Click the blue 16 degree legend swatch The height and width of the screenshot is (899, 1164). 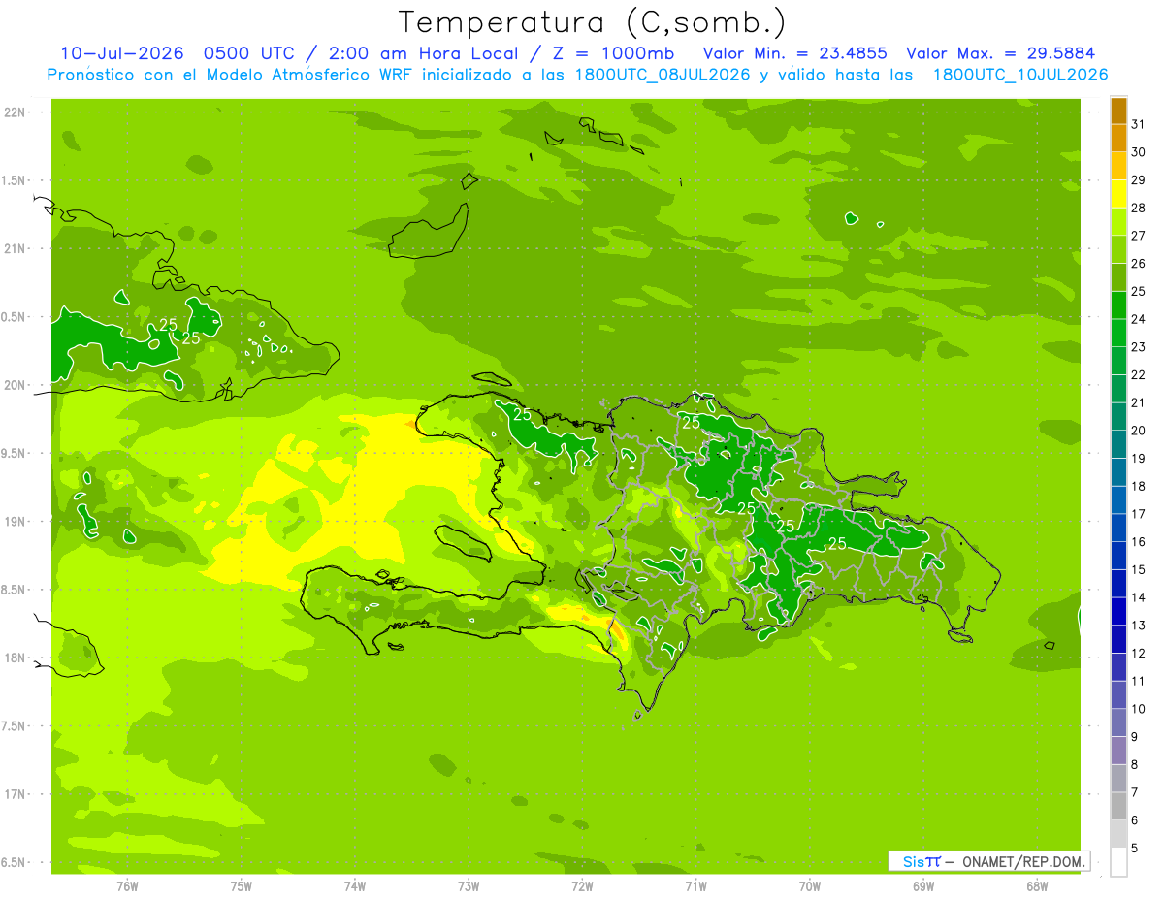coord(1118,528)
